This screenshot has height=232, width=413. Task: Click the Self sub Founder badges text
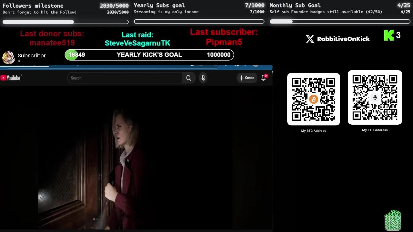(x=326, y=12)
